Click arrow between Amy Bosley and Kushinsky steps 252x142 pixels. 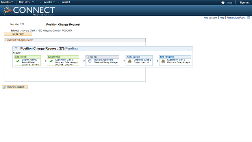pos(46,61)
